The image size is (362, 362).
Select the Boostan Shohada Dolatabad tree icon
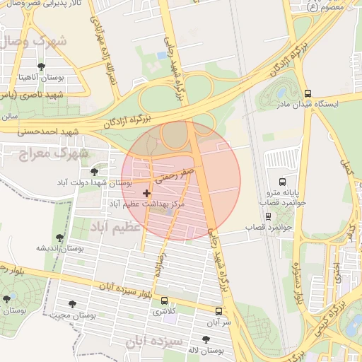click(94, 172)
